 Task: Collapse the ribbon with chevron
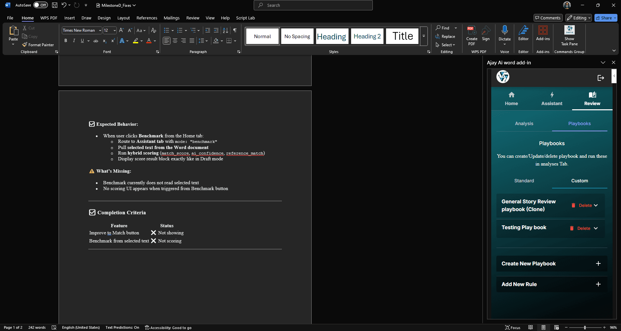tap(614, 51)
